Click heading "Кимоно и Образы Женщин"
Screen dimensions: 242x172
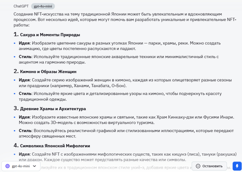click(48, 72)
